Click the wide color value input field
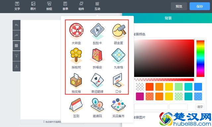This screenshot has height=127, width=212. point(151,107)
